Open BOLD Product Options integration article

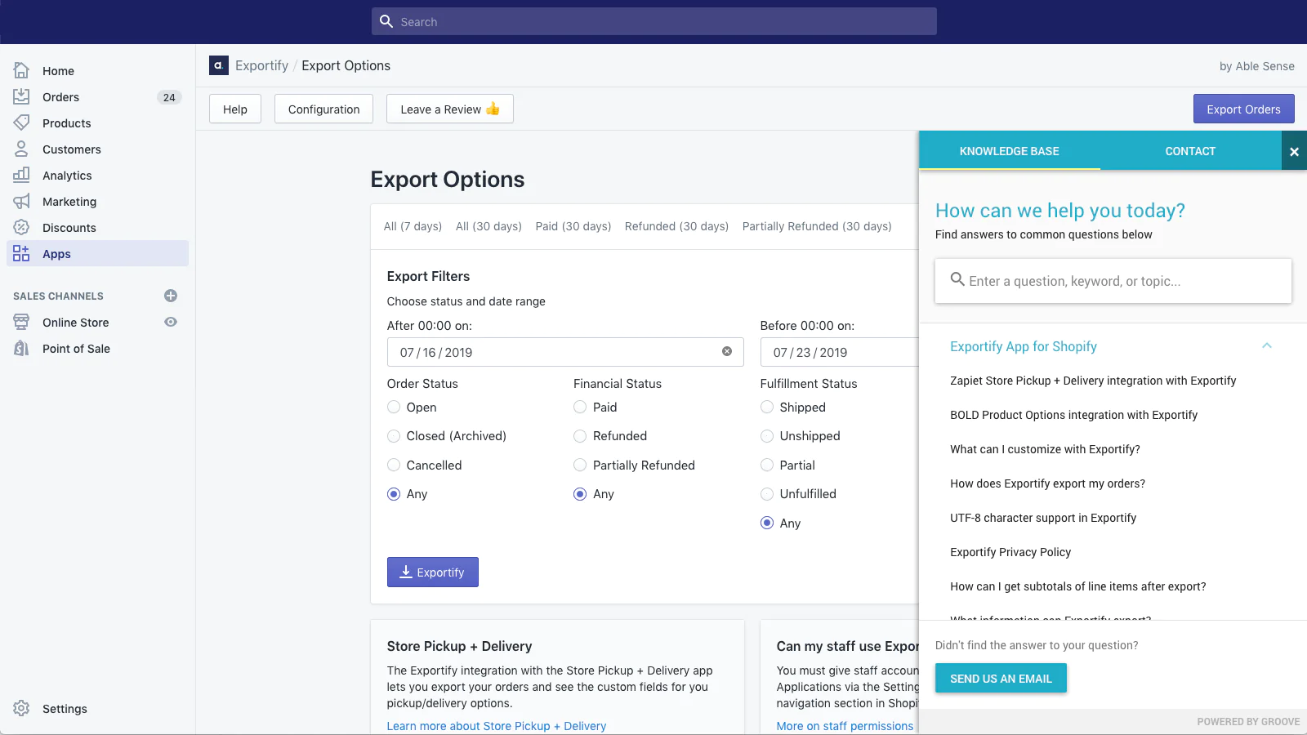pyautogui.click(x=1073, y=415)
